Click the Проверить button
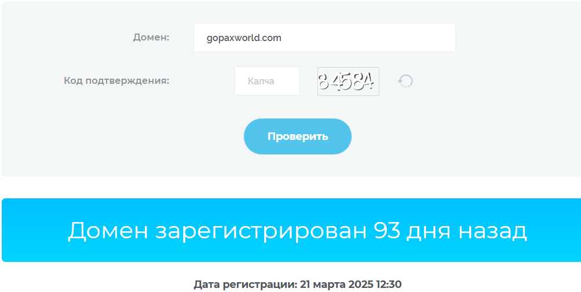This screenshot has height=292, width=581. [298, 136]
